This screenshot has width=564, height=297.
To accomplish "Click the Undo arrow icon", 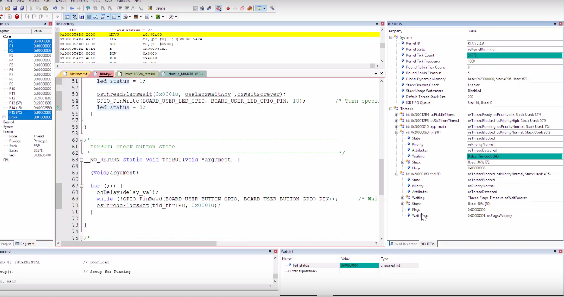I will pos(55,8).
